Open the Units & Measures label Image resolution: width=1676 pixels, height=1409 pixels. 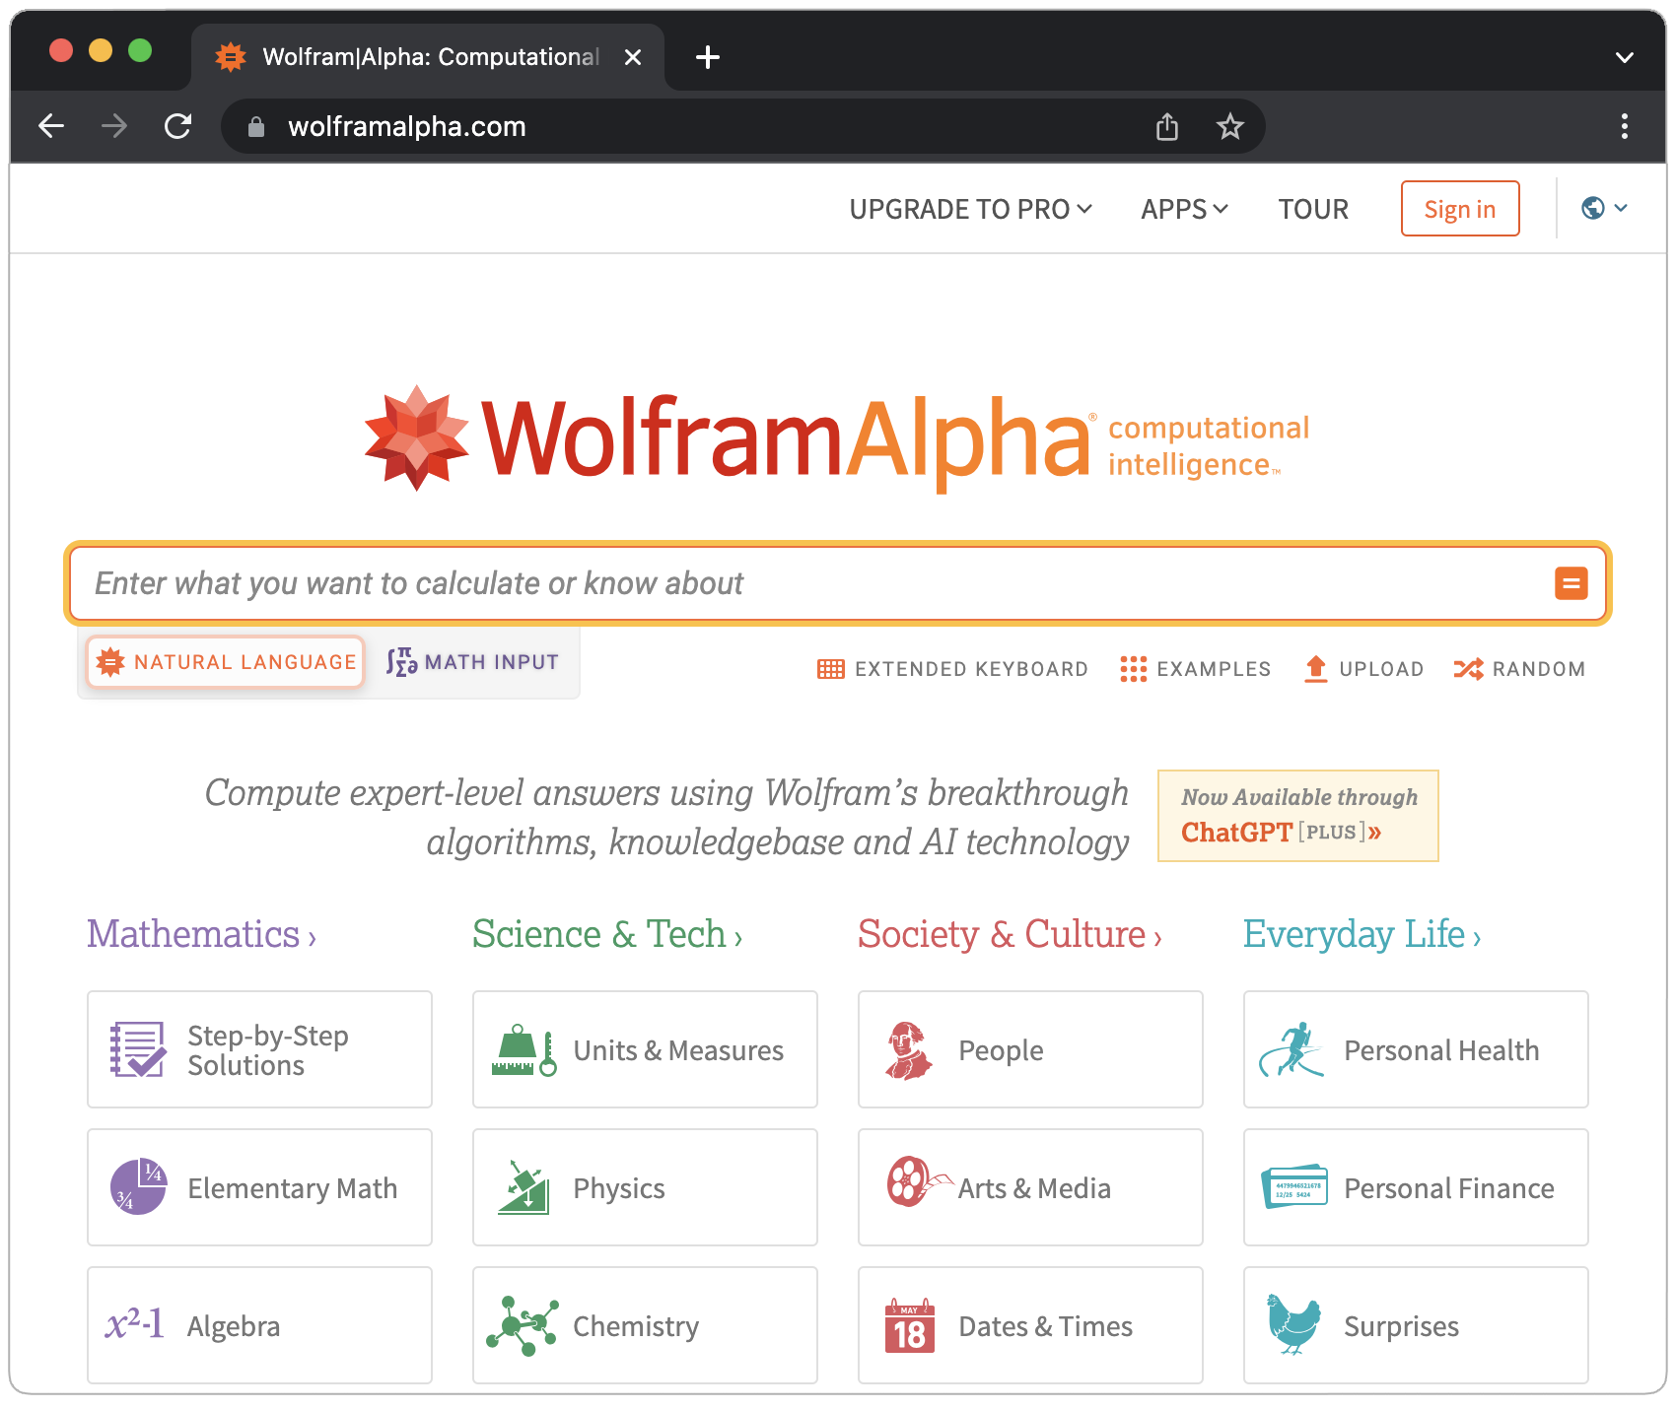pyautogui.click(x=678, y=1050)
